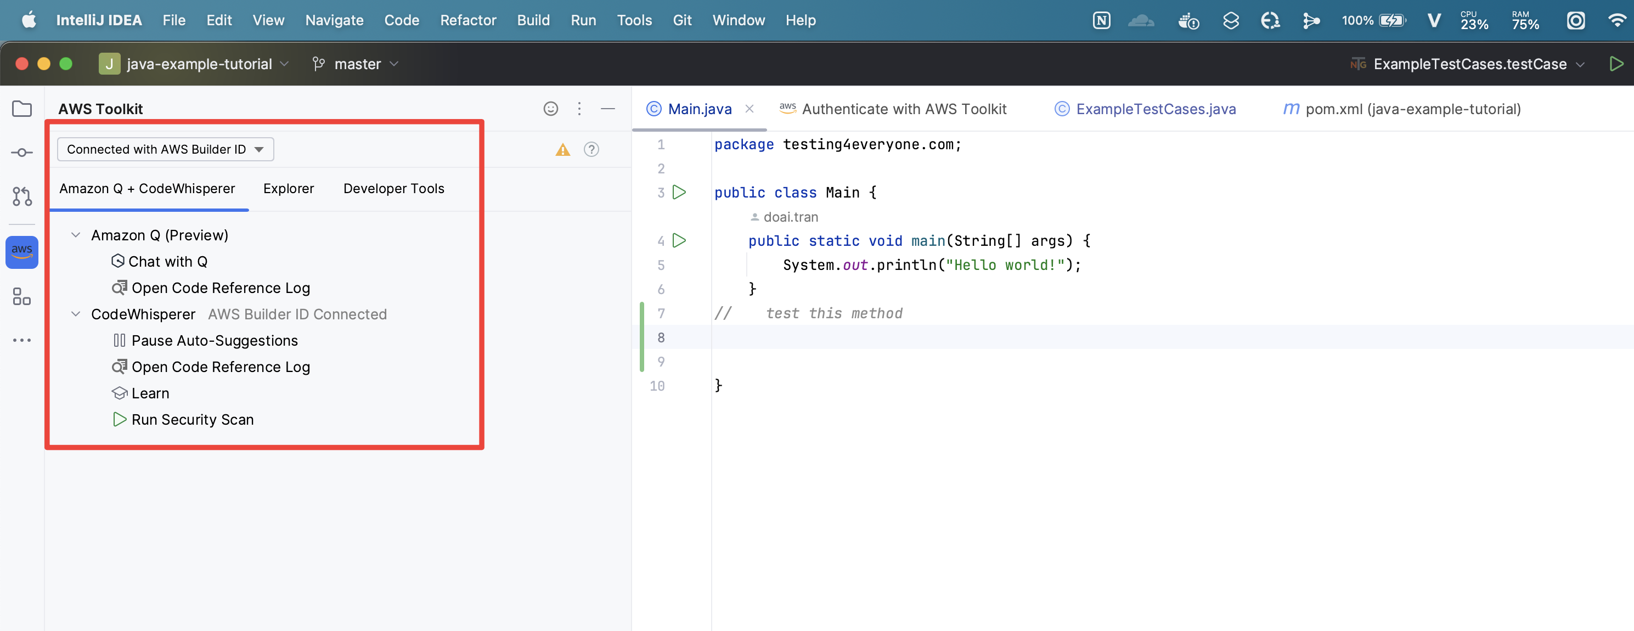Open the AWS Toolkit help icon
Viewport: 1634px width, 631px height.
(591, 150)
